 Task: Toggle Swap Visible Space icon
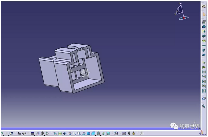click(108, 134)
